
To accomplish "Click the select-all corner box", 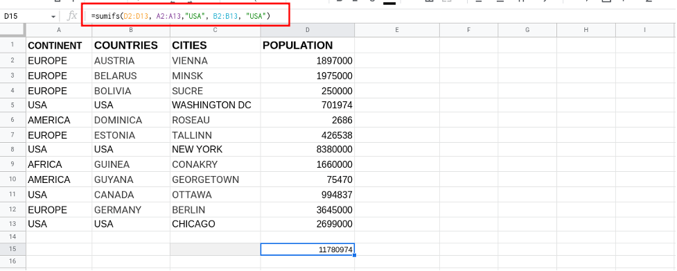I will [x=13, y=30].
